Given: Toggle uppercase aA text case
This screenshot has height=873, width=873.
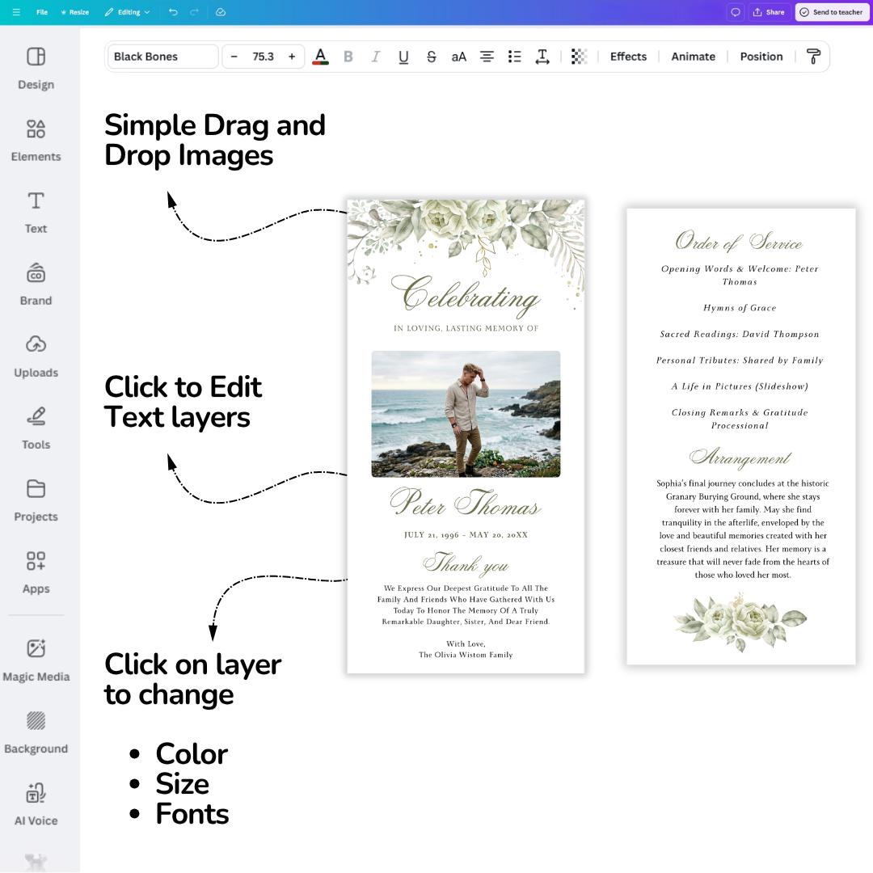Looking at the screenshot, I should coord(459,57).
